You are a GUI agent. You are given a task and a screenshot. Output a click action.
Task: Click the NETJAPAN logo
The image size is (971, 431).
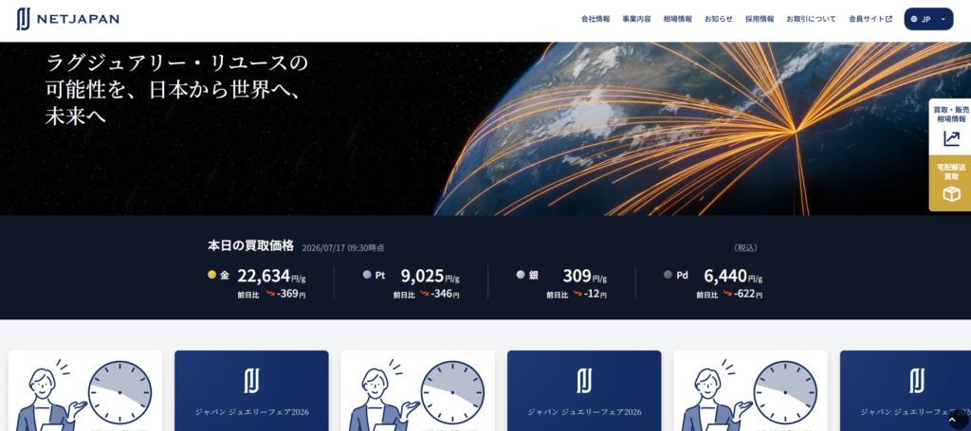67,19
